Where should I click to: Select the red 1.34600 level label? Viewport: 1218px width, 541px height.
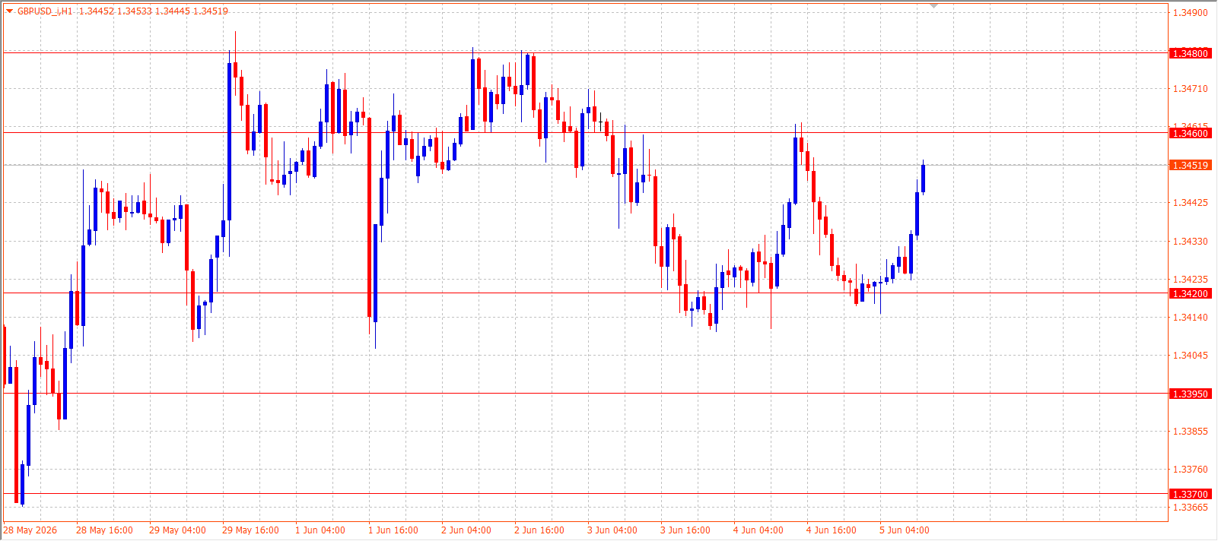(1190, 133)
